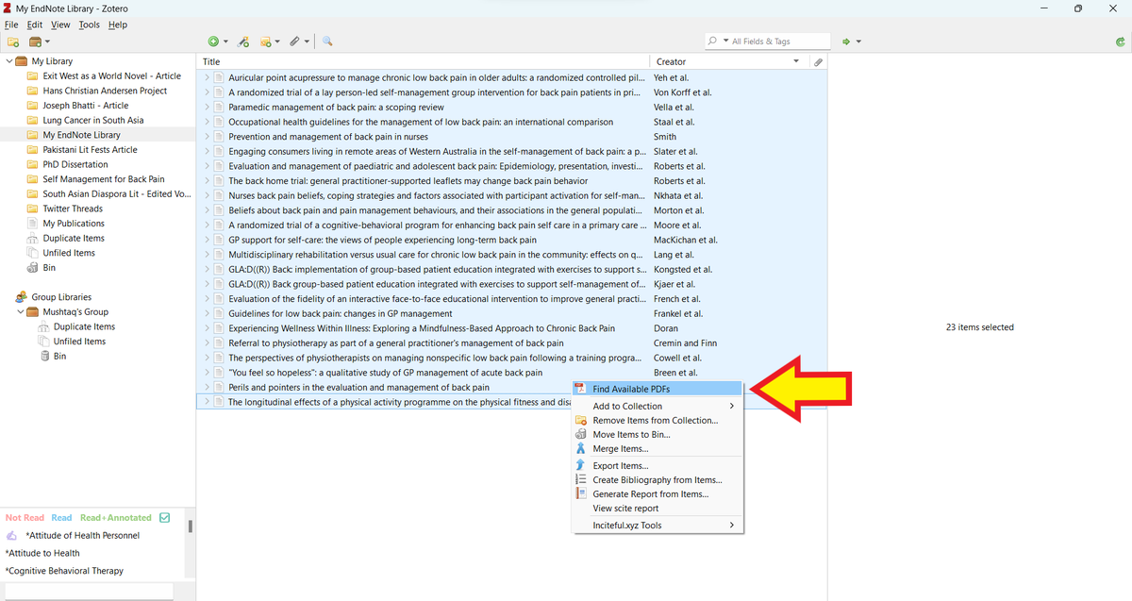Open the New Note dropdown arrow

pos(278,42)
